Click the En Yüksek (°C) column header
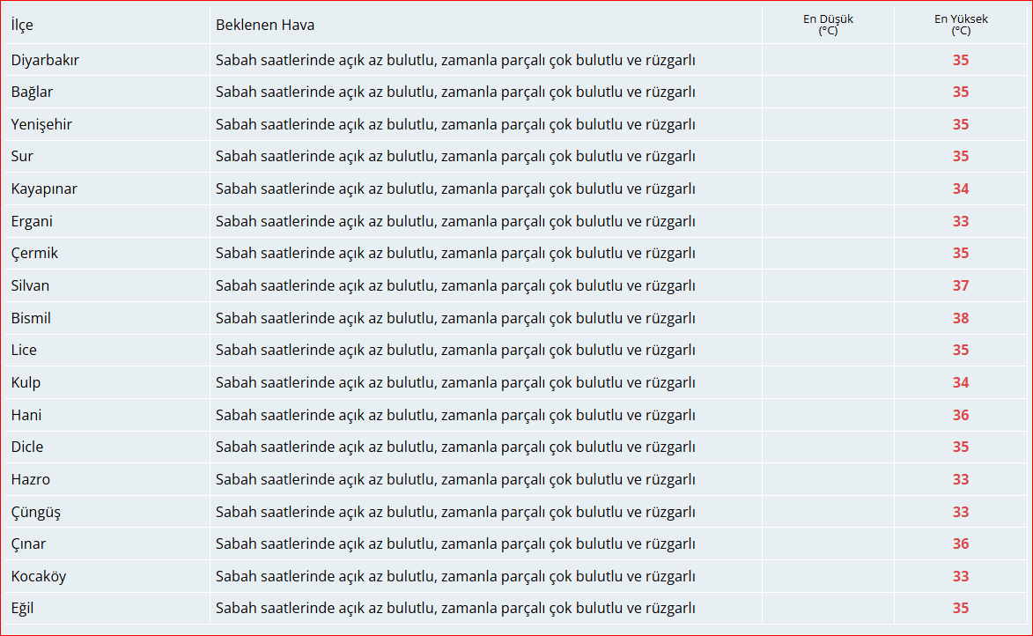The image size is (1033, 636). [960, 25]
